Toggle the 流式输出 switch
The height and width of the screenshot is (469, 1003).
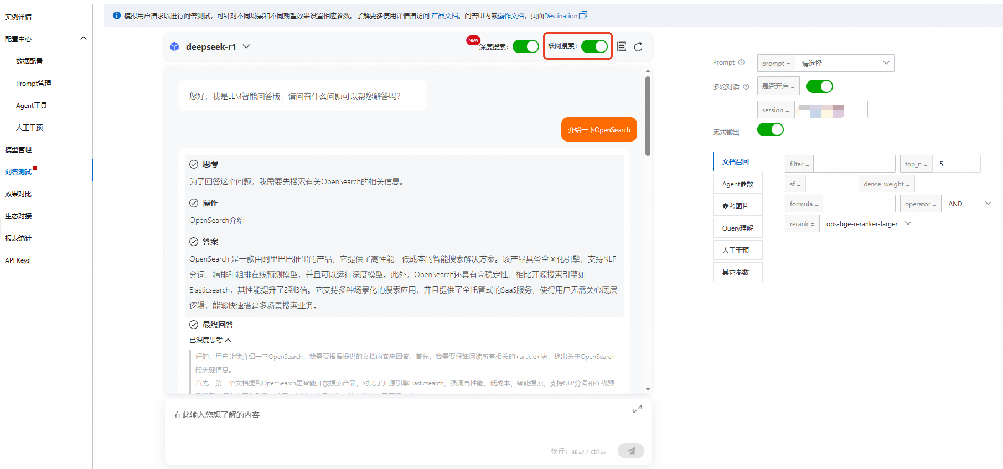coord(771,129)
